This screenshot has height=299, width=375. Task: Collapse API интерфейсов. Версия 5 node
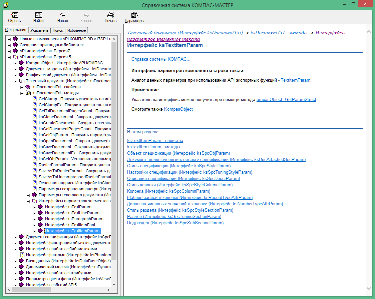[9, 57]
